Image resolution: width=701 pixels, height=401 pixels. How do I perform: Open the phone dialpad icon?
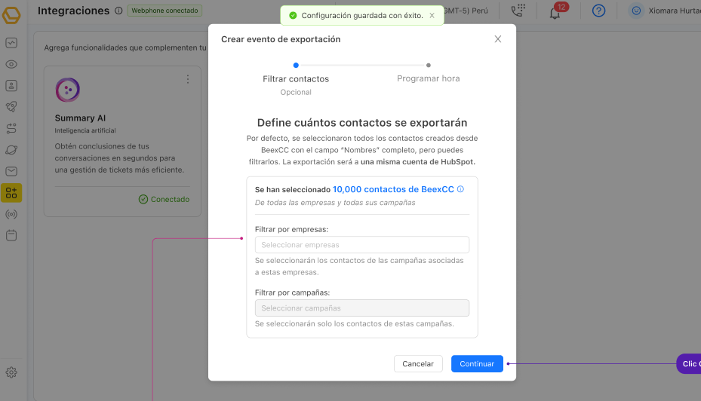click(518, 11)
